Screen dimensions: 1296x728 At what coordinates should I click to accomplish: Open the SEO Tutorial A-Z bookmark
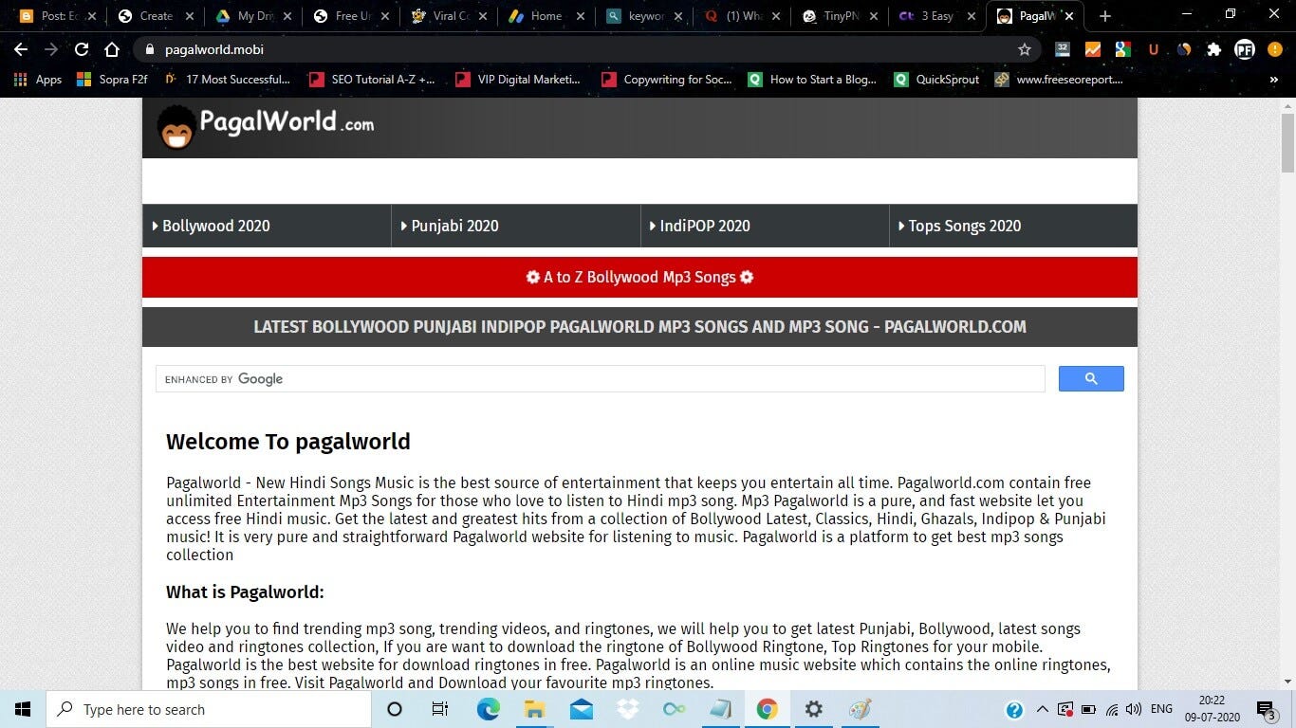tap(372, 80)
